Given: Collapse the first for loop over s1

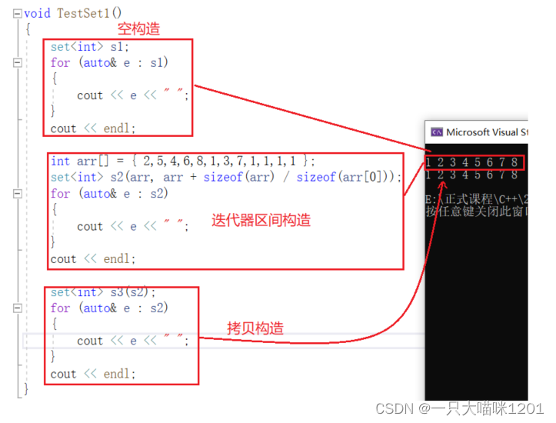Looking at the screenshot, I should [x=17, y=63].
